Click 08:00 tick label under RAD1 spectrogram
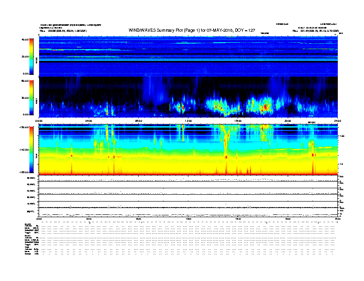This screenshot has width=364, height=281. click(x=138, y=121)
